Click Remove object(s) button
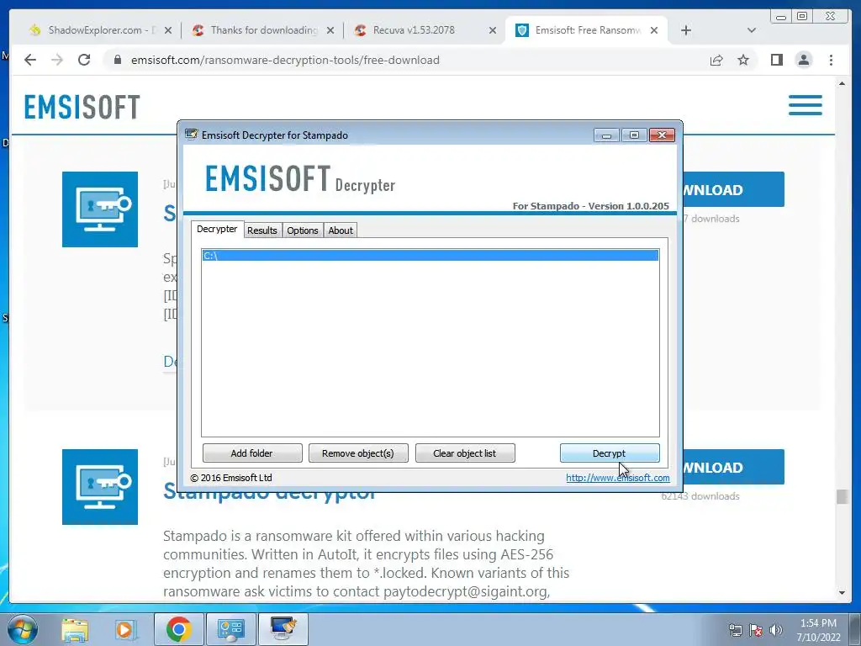Screen dimensions: 861x646 coord(358,453)
